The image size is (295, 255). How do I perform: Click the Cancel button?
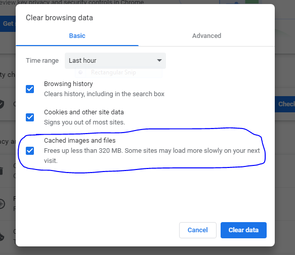tap(198, 230)
